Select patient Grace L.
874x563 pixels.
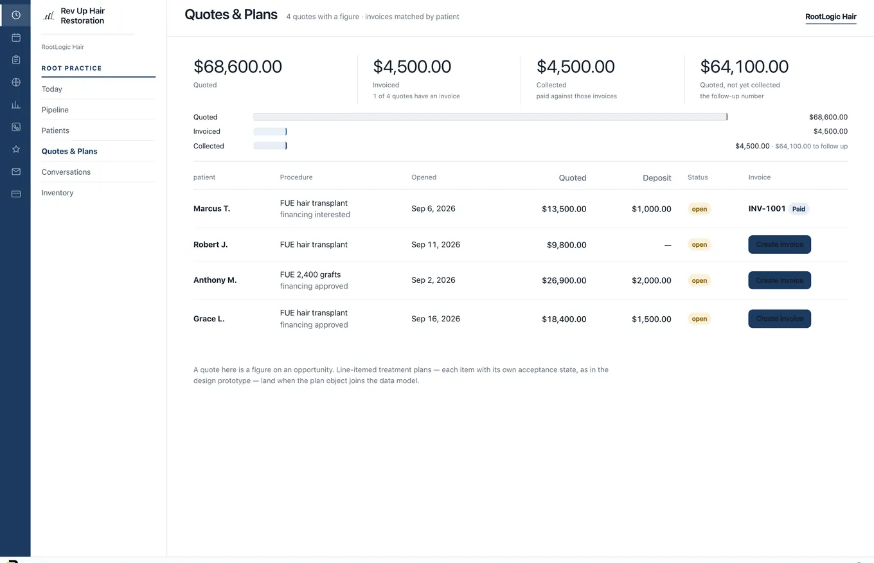tap(209, 319)
